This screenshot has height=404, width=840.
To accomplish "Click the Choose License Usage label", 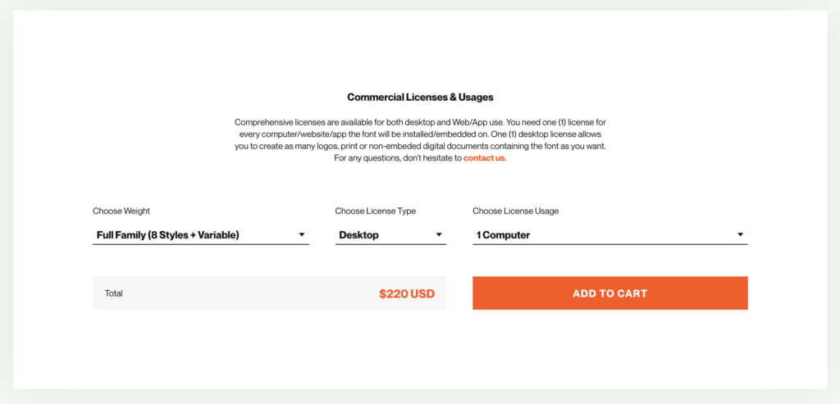I will [515, 211].
